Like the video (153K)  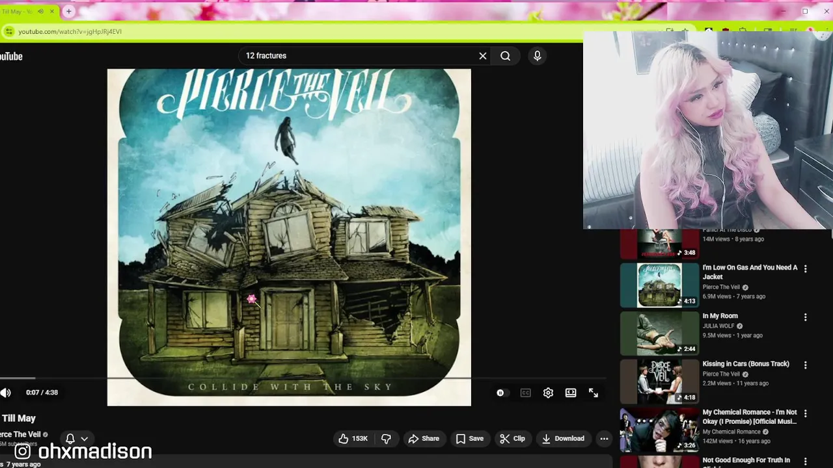(353, 439)
